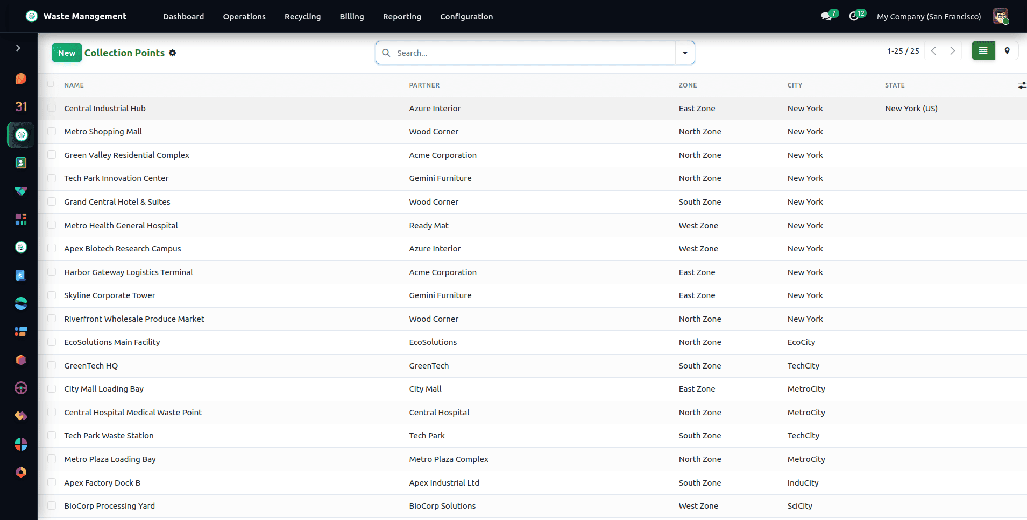
Task: Open the optional columns adjust icon
Action: [1022, 85]
